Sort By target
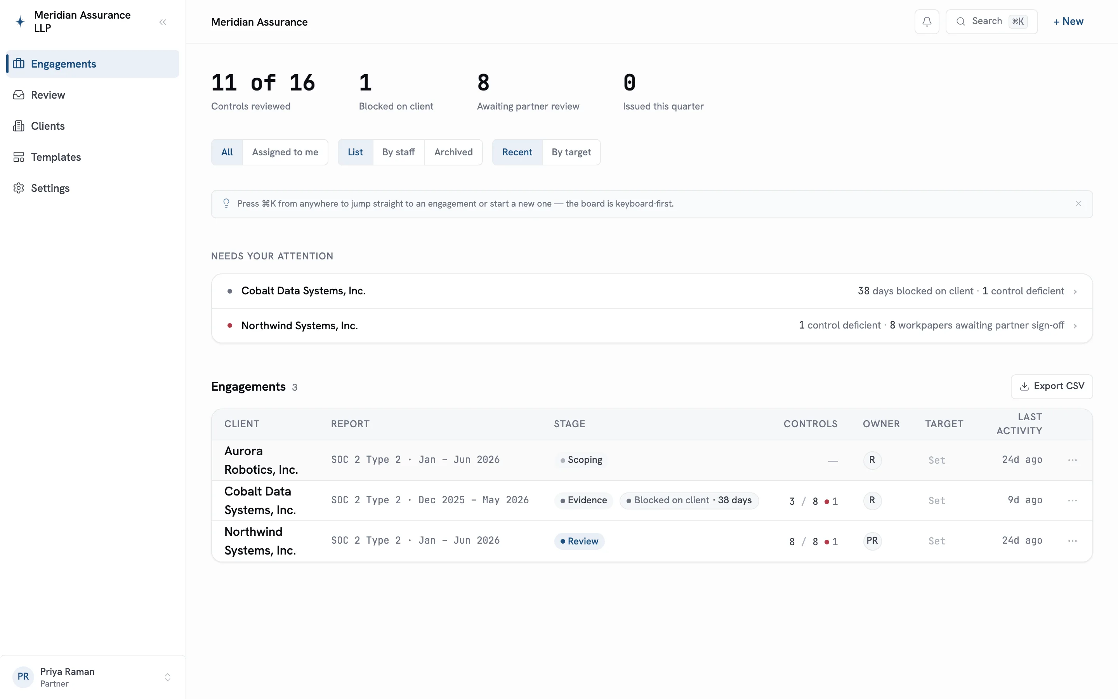Viewport: 1118px width, 699px height. tap(571, 152)
